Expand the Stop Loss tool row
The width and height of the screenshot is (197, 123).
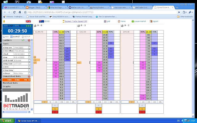click(x=4, y=48)
